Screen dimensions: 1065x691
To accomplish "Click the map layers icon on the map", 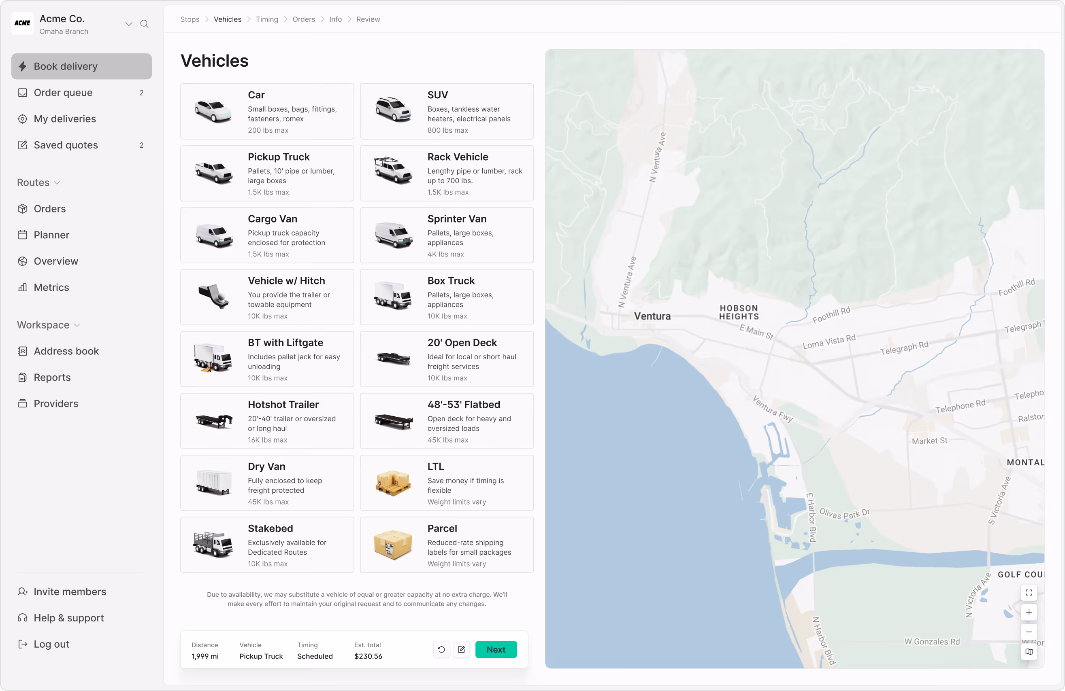I will click(1029, 652).
